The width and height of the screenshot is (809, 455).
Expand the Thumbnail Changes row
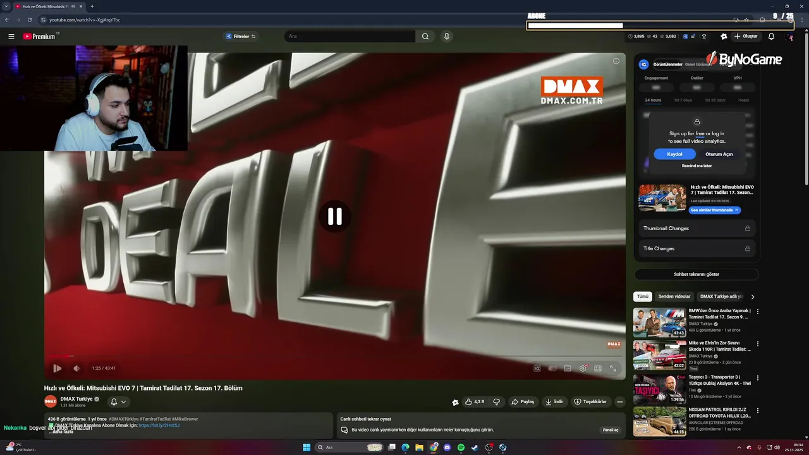click(x=696, y=228)
